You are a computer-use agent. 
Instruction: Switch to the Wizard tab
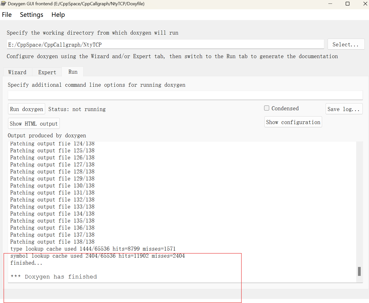click(17, 72)
